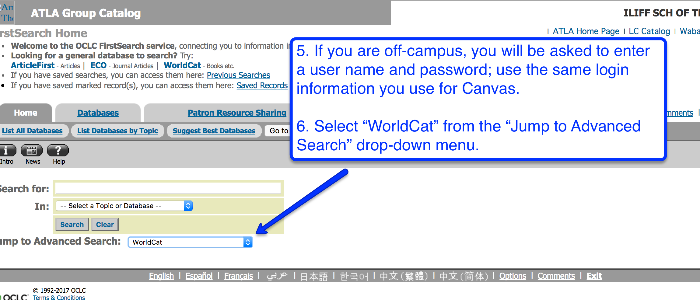The height and width of the screenshot is (300, 700).
Task: Click the Intro info icon
Action: pos(7,150)
